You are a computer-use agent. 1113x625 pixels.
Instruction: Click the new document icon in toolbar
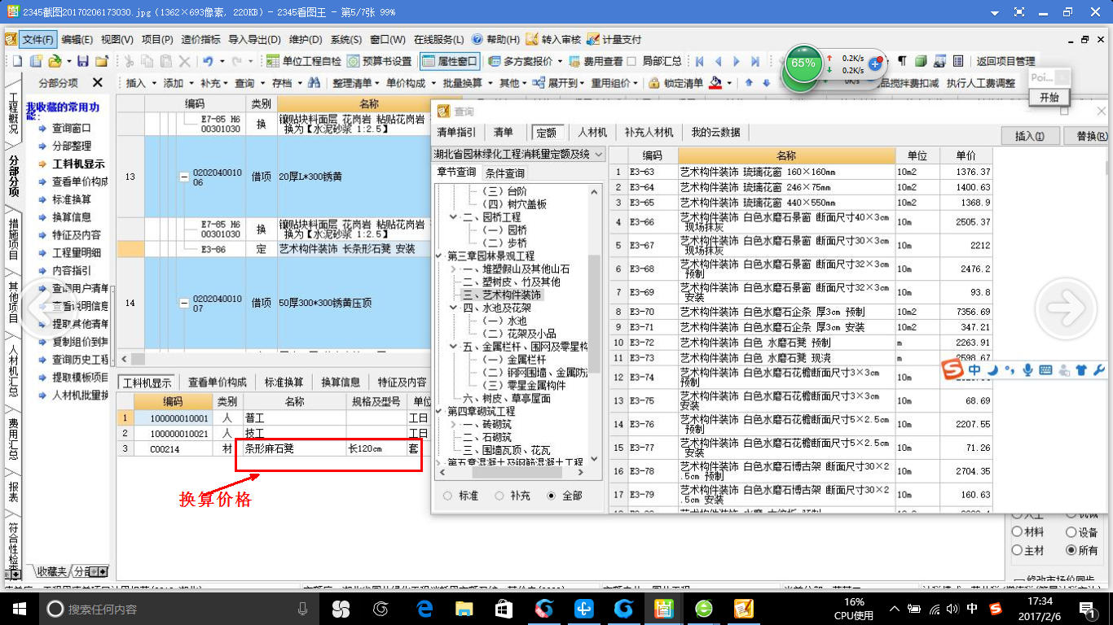18,61
